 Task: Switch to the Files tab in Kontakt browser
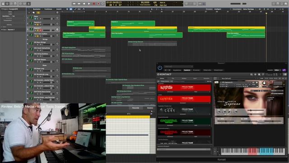pos(173,78)
